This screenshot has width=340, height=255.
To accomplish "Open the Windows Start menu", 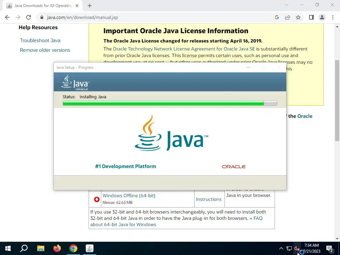I will pyautogui.click(x=8, y=248).
